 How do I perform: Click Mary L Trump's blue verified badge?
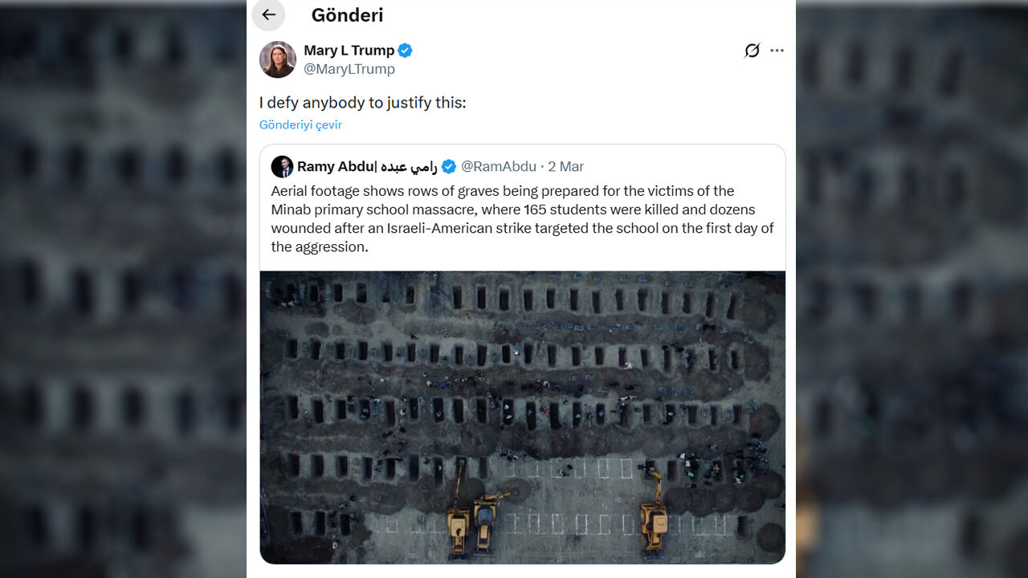[x=406, y=51]
